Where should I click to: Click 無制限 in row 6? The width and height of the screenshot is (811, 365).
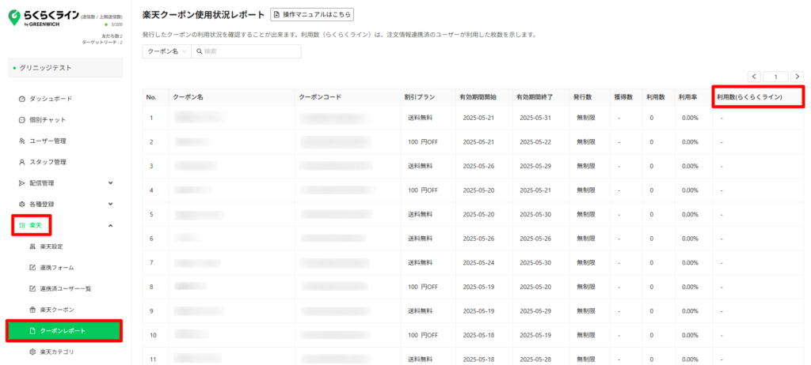tap(586, 239)
